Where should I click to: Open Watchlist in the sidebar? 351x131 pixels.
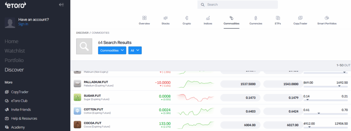pos(15,51)
